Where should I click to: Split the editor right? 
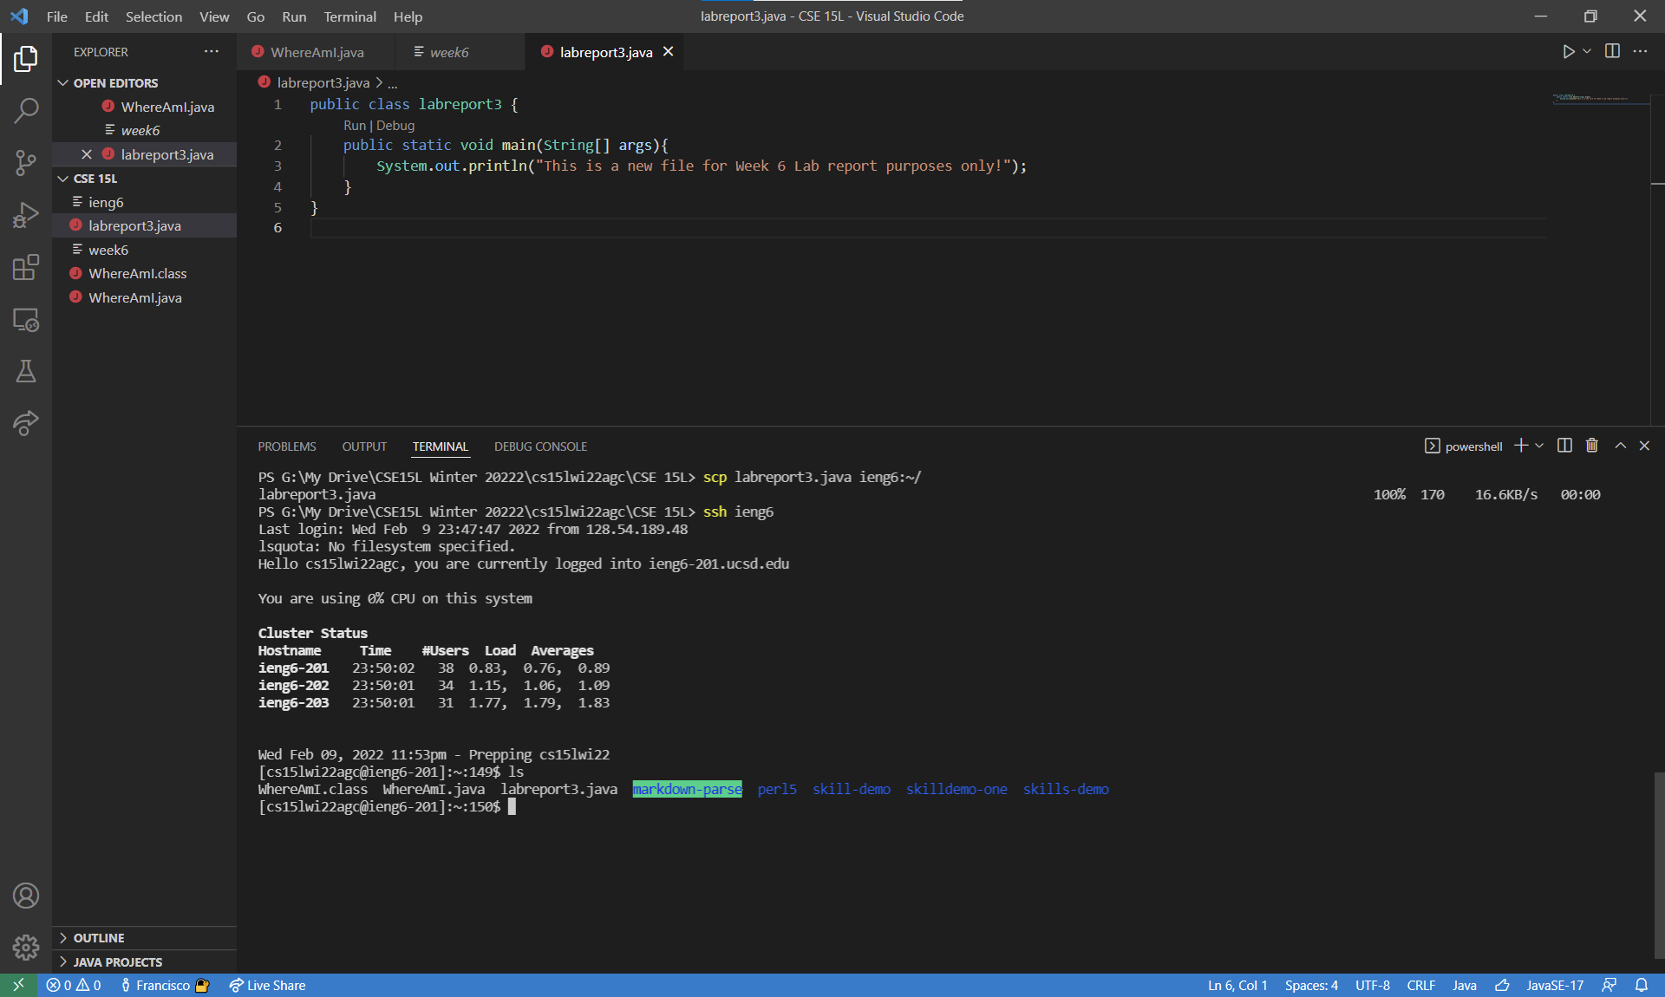(x=1612, y=51)
